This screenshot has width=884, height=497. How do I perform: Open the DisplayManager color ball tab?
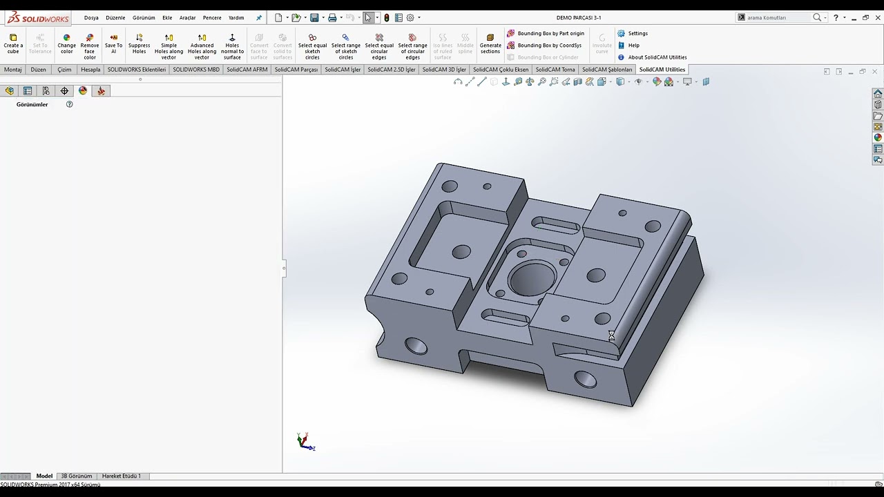point(83,91)
